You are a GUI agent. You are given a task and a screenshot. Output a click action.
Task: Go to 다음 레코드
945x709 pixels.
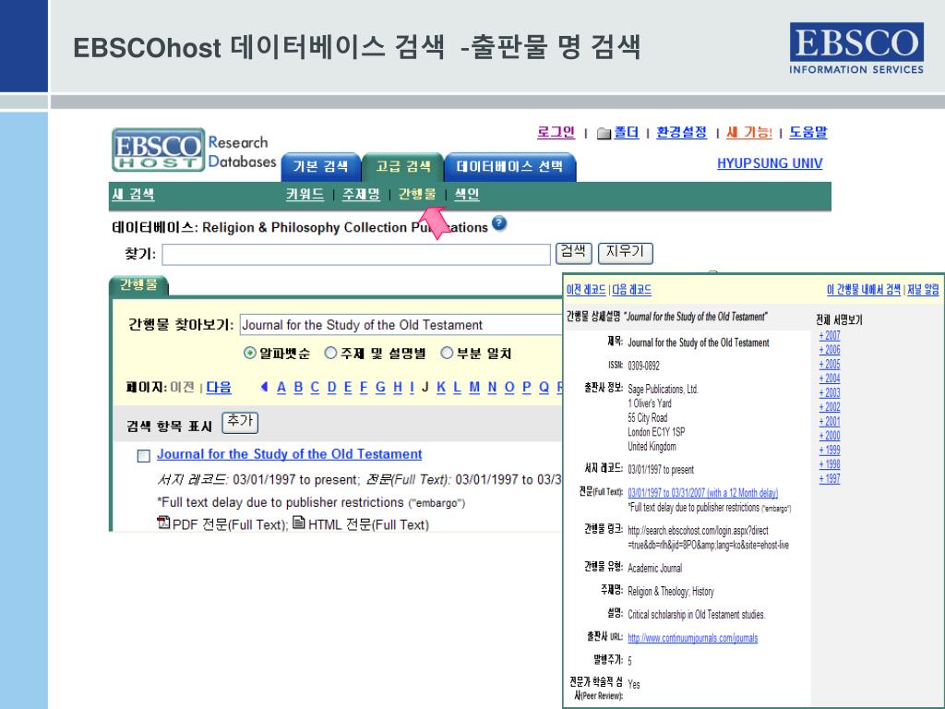631,289
